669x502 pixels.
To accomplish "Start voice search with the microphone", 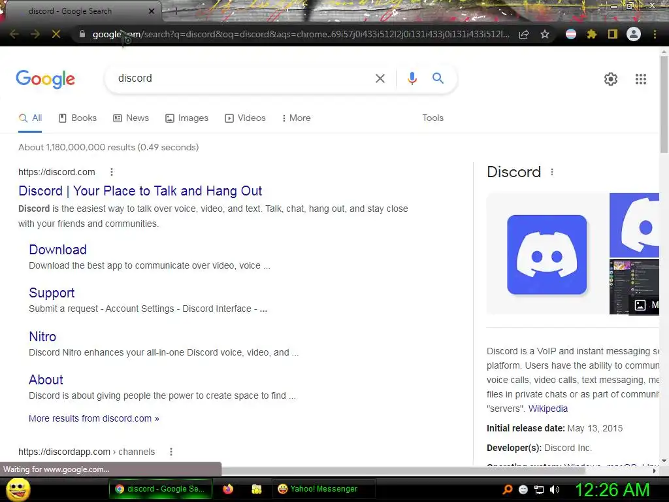I will click(x=412, y=78).
